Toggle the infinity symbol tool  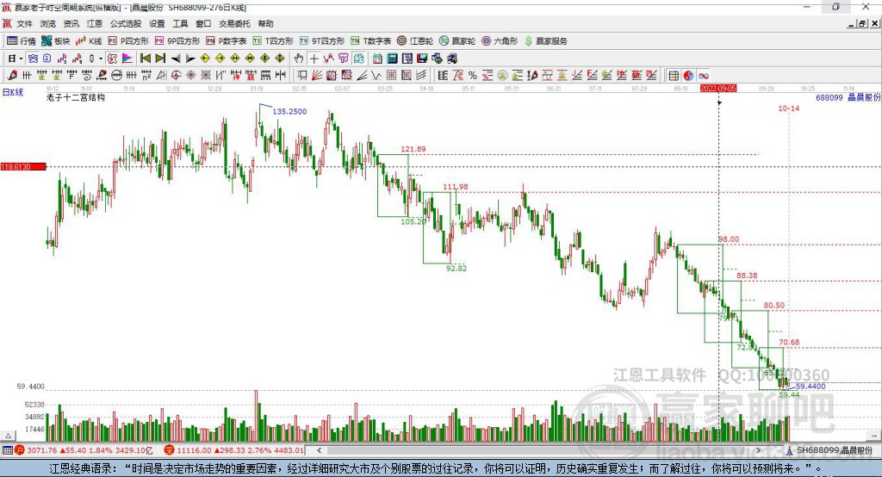click(x=703, y=76)
